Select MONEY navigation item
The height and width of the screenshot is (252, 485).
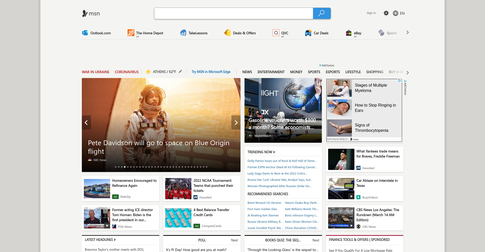click(296, 72)
